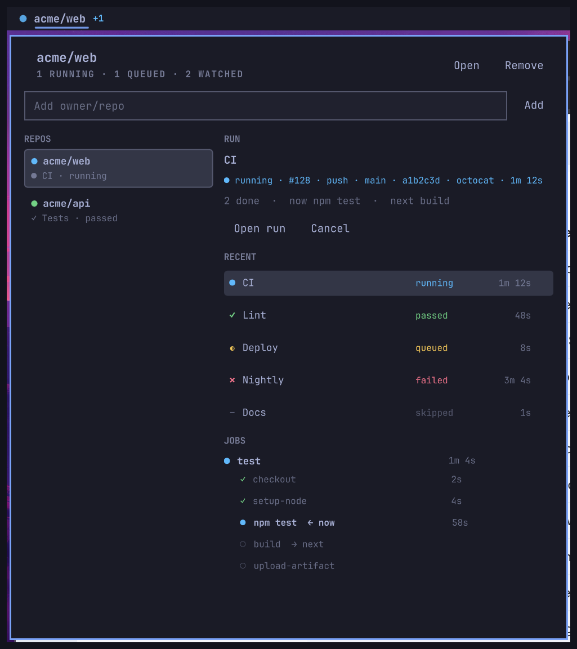Click the gray dot next to CI running
This screenshot has width=577, height=649.
(x=34, y=176)
